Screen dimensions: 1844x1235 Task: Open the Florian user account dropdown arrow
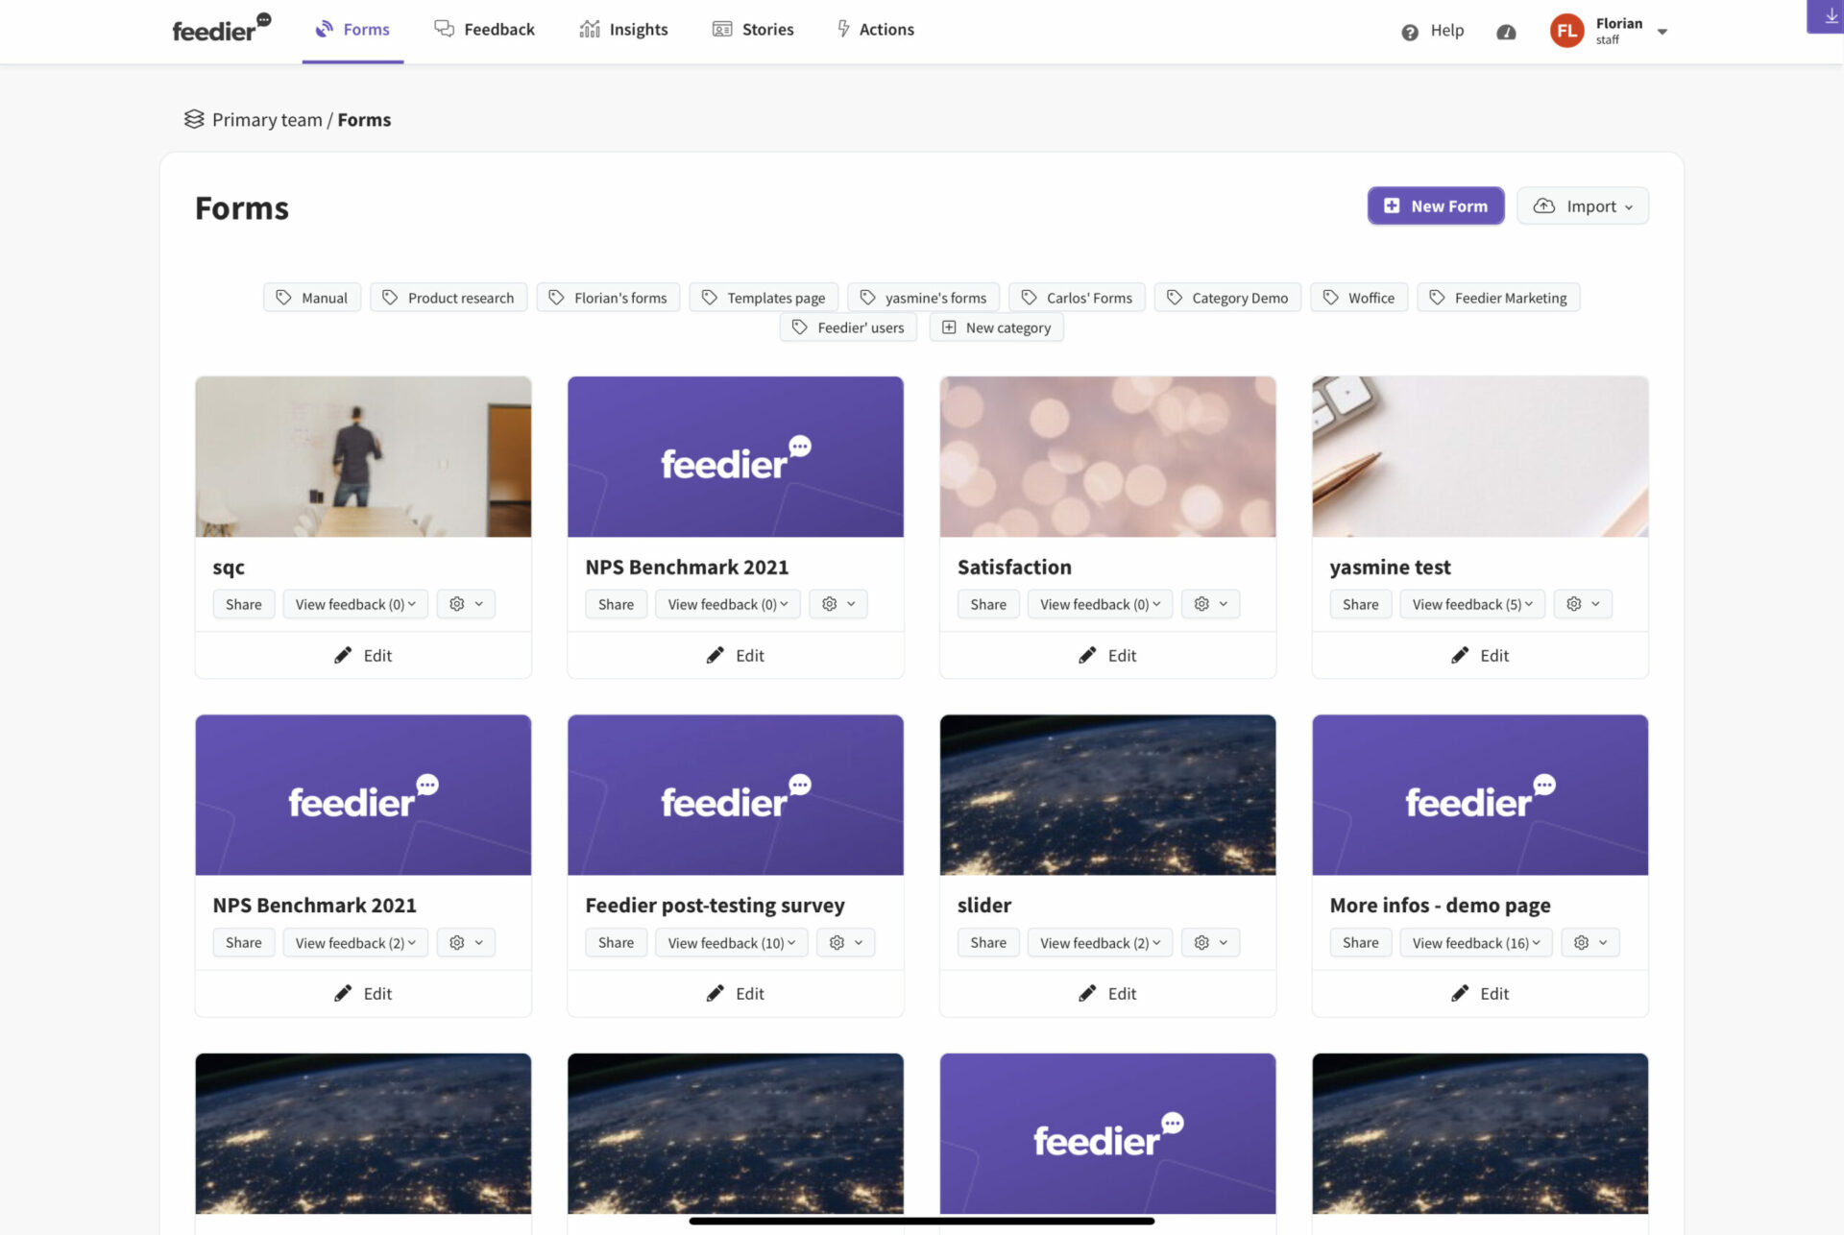[1662, 32]
